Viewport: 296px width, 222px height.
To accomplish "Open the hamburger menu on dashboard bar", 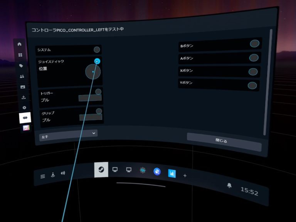I will pos(43,176).
